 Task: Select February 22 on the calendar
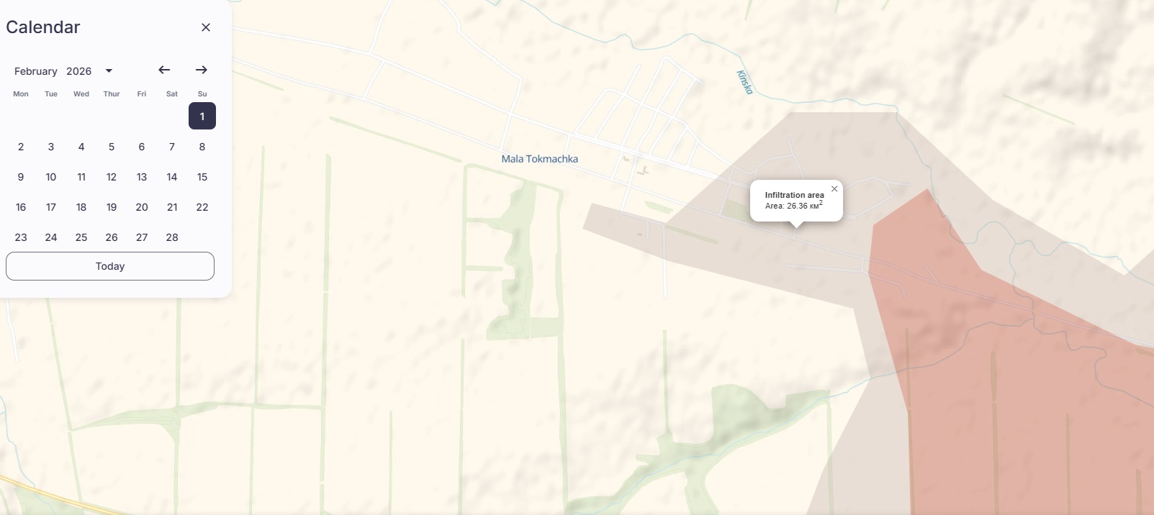click(202, 207)
